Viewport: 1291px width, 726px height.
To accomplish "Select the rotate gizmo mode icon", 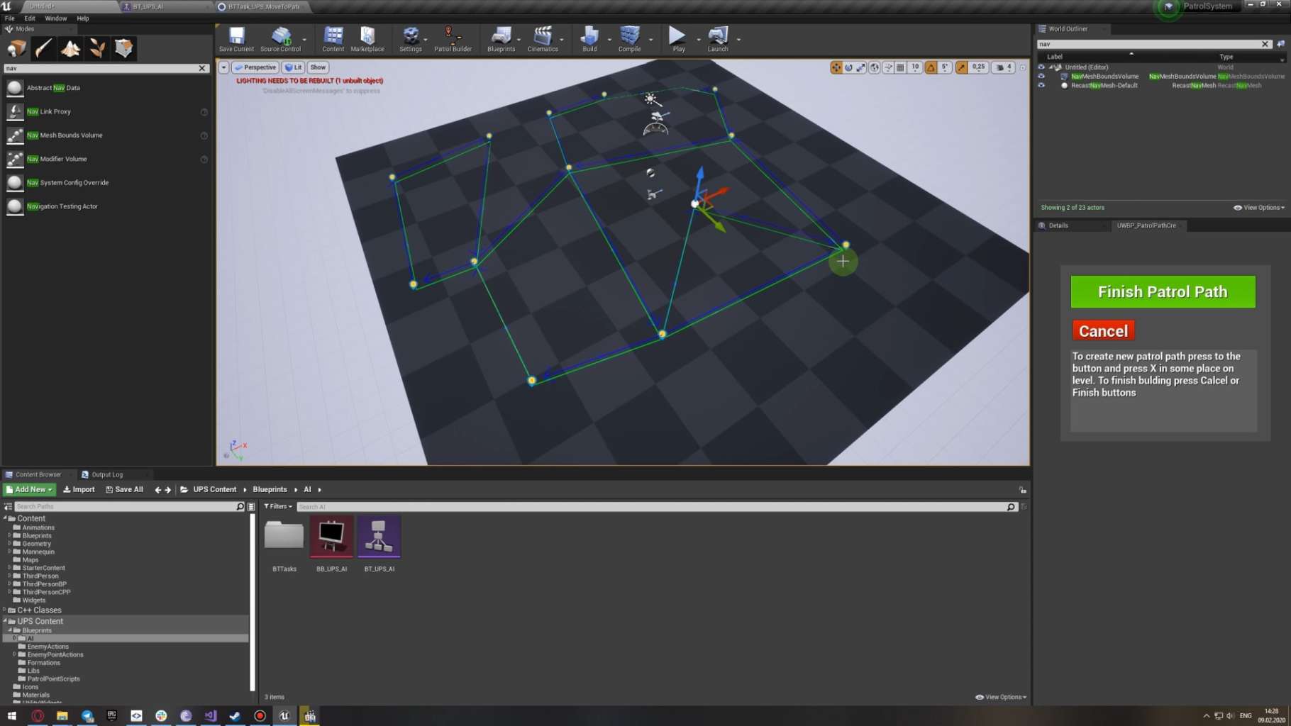I will coord(848,67).
